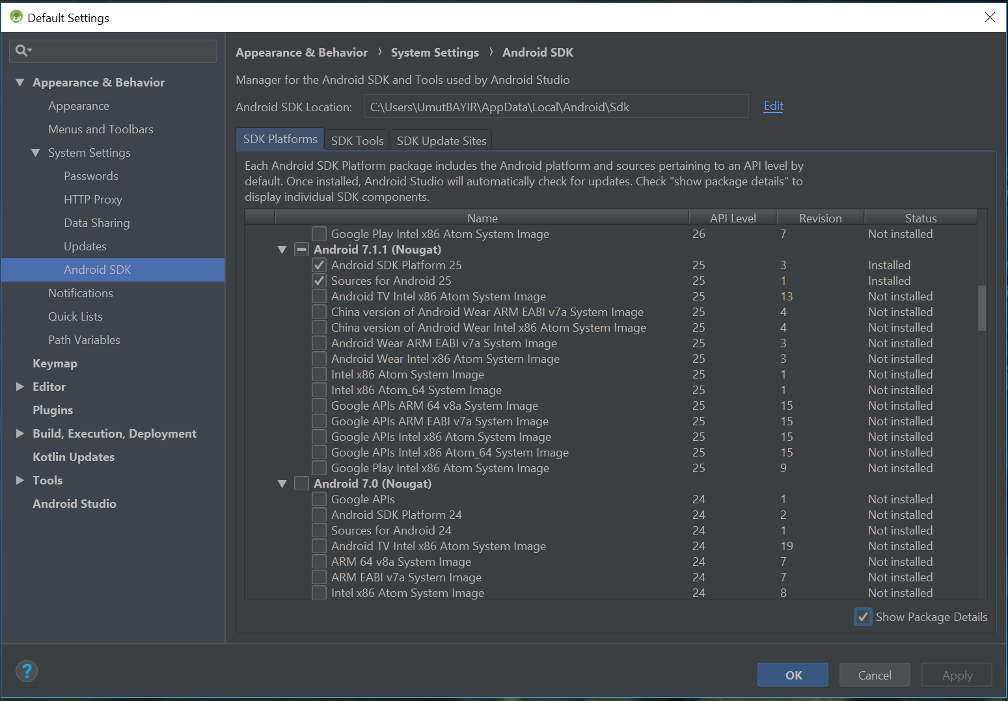Open Keymap settings

[55, 364]
